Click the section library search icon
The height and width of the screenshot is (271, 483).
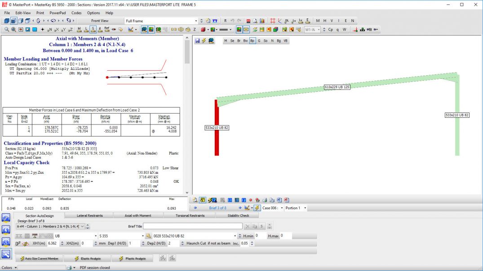[x=148, y=236]
